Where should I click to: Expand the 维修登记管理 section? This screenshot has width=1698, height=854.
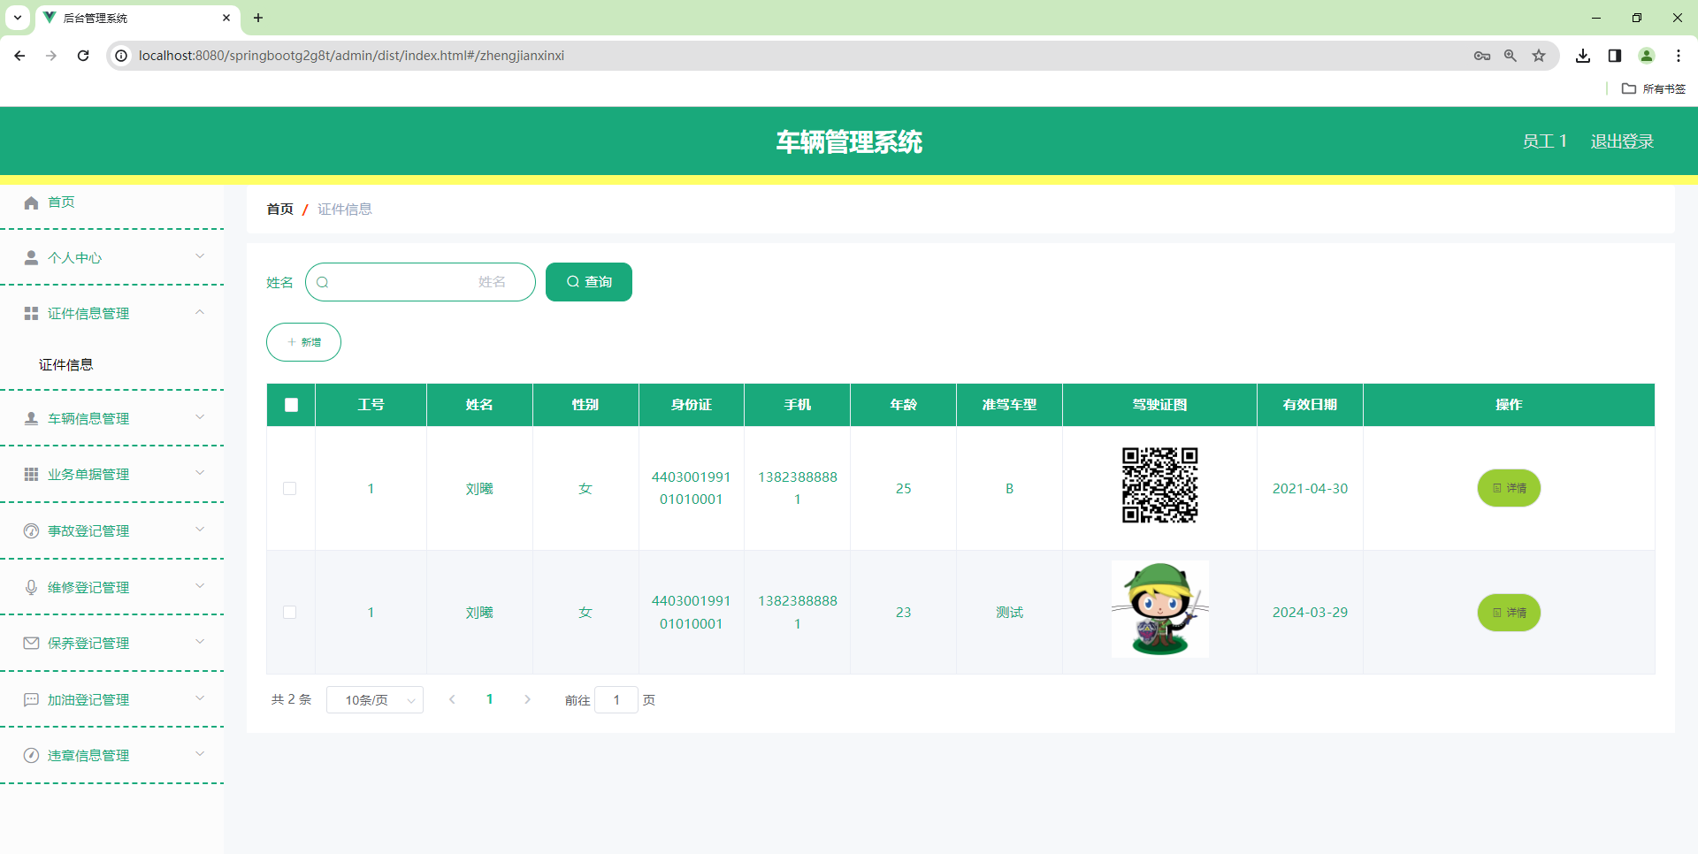[199, 586]
